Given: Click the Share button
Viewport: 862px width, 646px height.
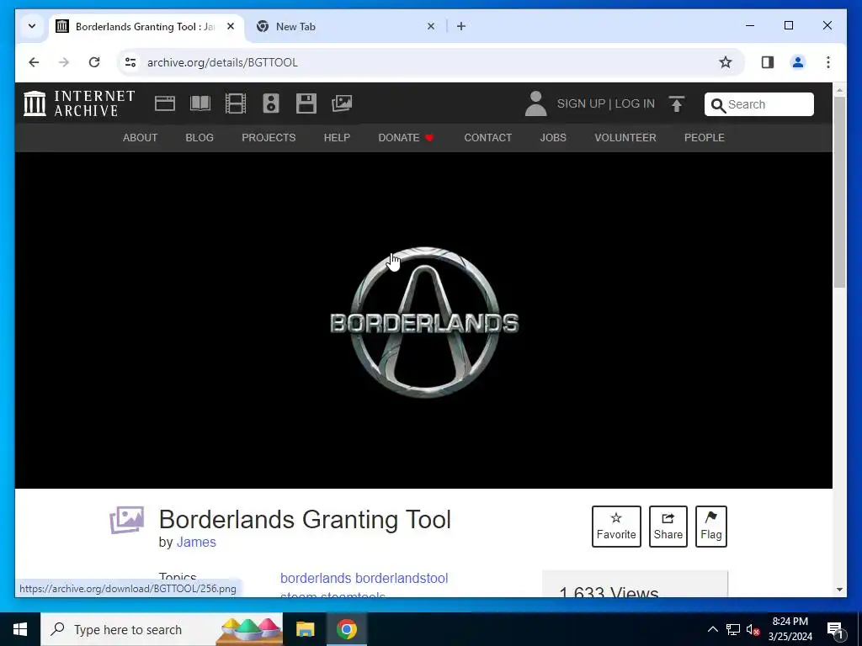Looking at the screenshot, I should click(668, 527).
